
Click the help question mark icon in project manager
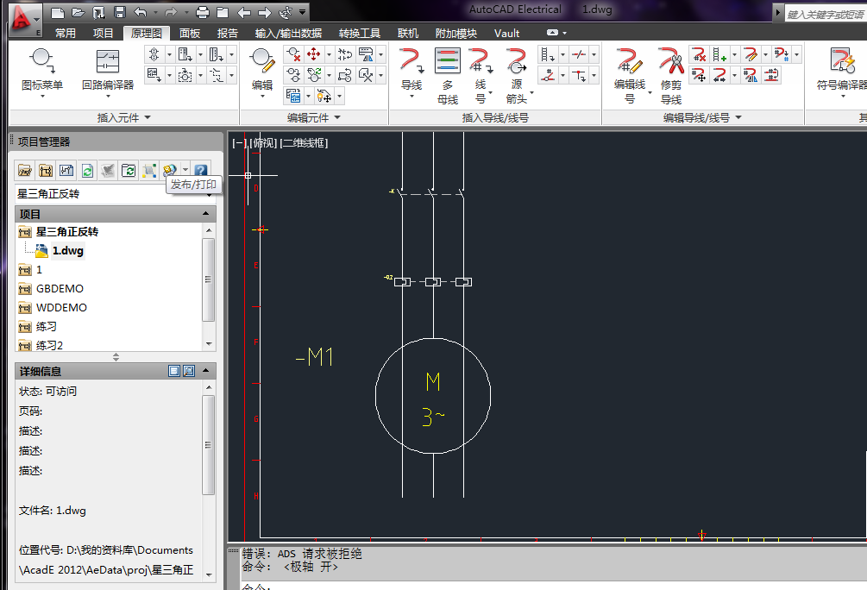pos(201,171)
